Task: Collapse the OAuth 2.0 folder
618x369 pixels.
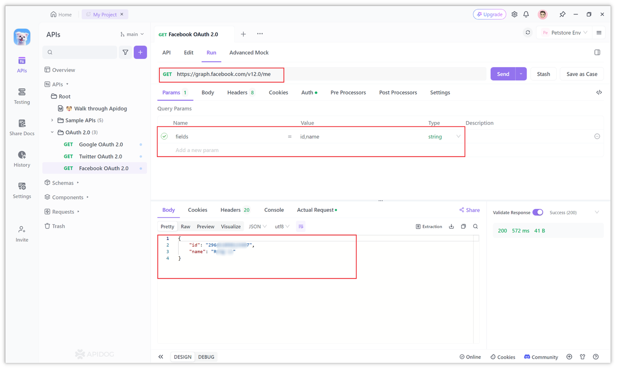Action: point(52,132)
